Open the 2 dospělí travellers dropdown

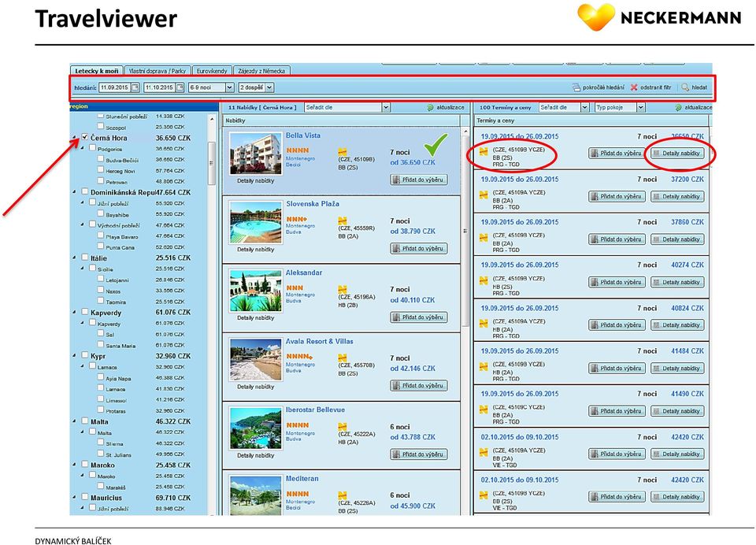(256, 87)
